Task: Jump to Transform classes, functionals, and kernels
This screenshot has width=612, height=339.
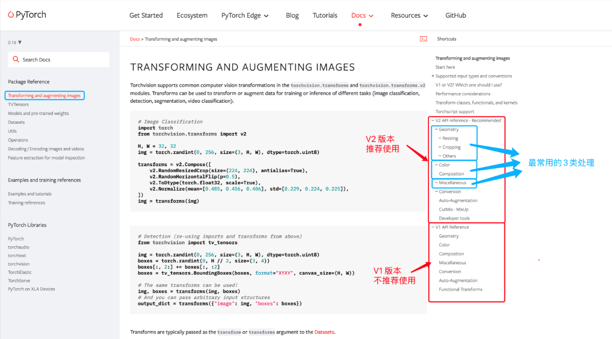Action: tap(476, 103)
